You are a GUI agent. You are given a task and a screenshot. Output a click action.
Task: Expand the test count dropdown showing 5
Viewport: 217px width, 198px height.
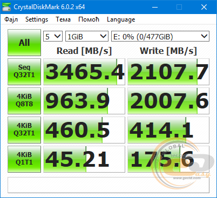[x=53, y=36]
